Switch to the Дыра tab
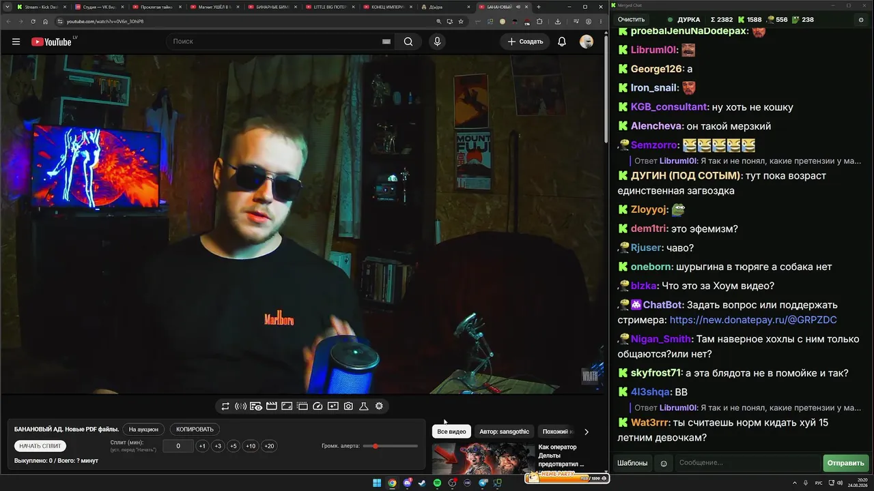This screenshot has width=874, height=491. [x=445, y=7]
